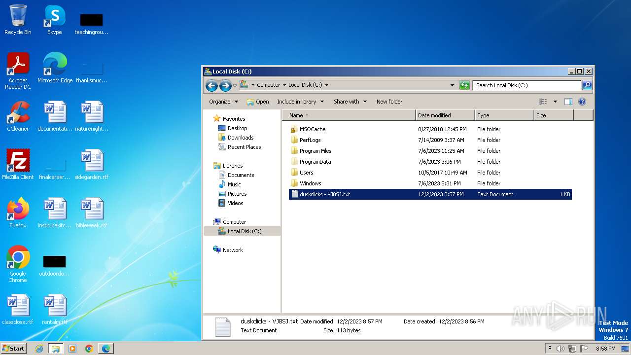631x355 pixels.
Task: Open Share with dropdown
Action: (350, 102)
